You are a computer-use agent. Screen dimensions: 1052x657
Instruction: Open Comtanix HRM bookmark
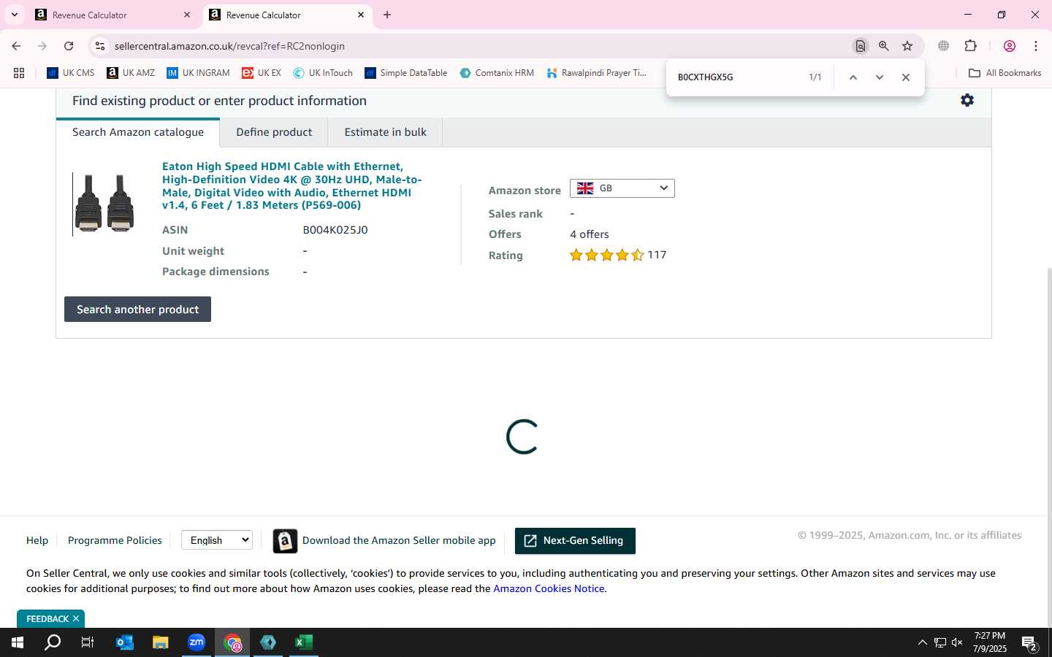497,73
